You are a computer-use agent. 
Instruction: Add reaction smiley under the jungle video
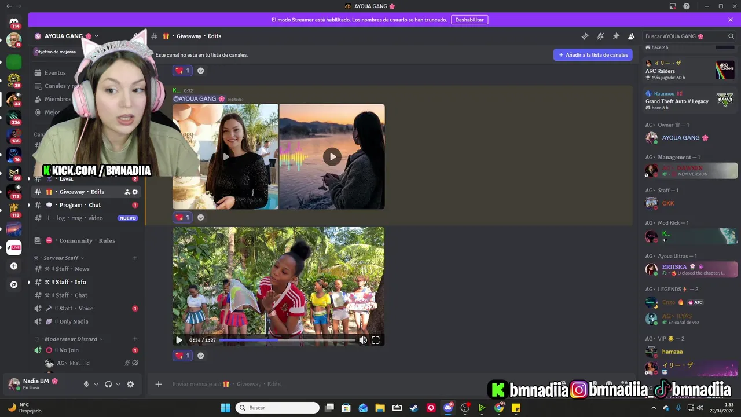[201, 356]
